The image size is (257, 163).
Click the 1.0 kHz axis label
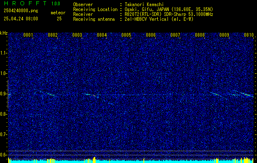(x=3, y=73)
